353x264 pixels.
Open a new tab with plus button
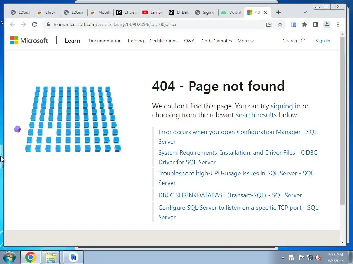coord(279,12)
